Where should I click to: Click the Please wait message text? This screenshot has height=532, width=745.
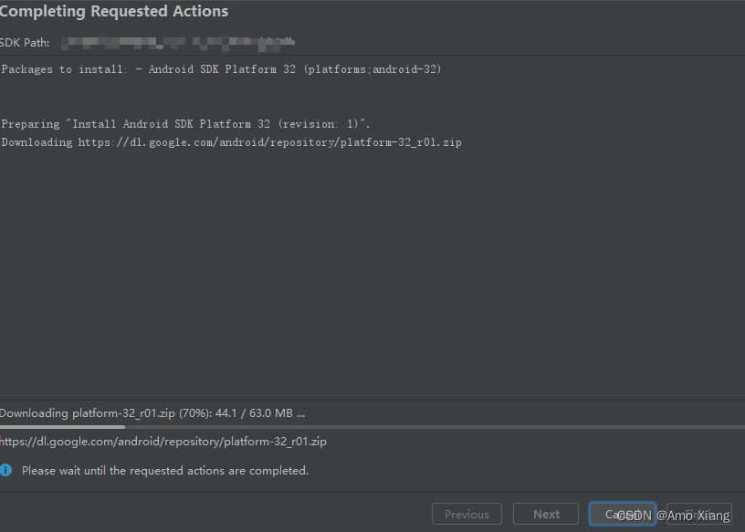(x=165, y=471)
